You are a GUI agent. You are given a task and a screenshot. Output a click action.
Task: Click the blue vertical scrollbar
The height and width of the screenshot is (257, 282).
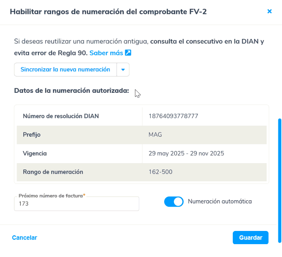[280, 180]
